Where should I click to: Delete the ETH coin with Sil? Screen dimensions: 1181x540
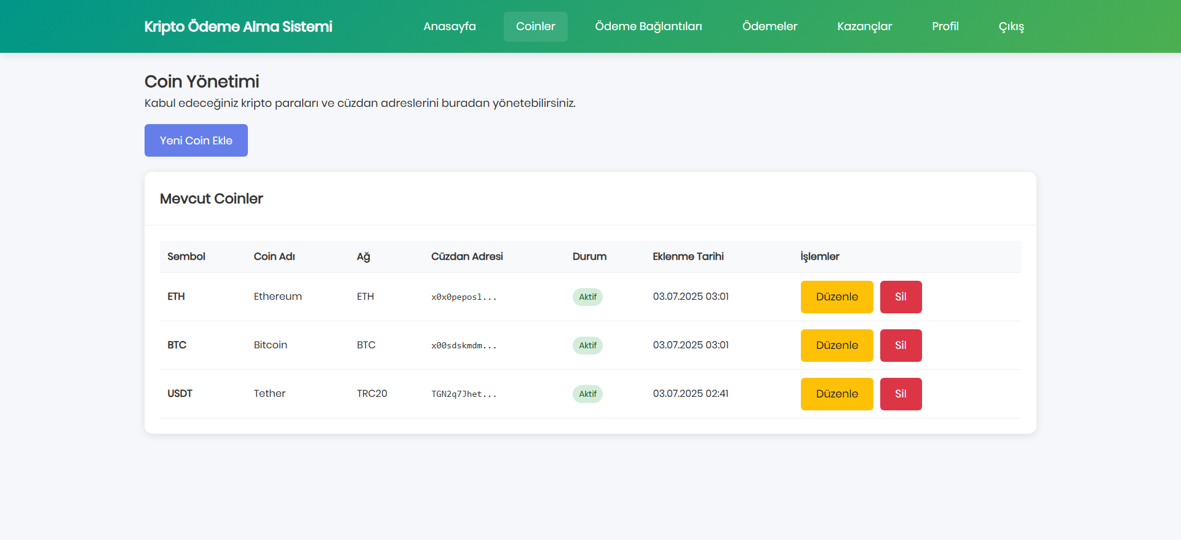pyautogui.click(x=901, y=297)
